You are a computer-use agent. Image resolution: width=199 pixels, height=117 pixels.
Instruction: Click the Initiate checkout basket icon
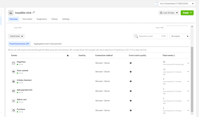pyautogui.click(x=14, y=81)
